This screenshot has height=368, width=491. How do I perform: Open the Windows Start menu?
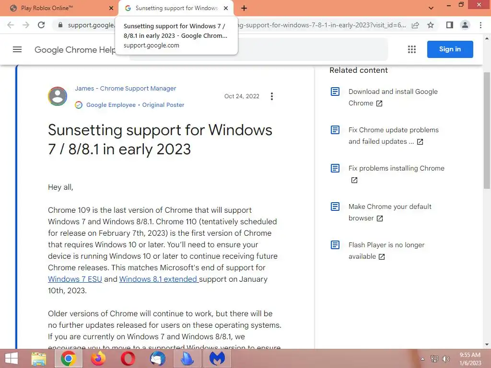click(x=12, y=358)
